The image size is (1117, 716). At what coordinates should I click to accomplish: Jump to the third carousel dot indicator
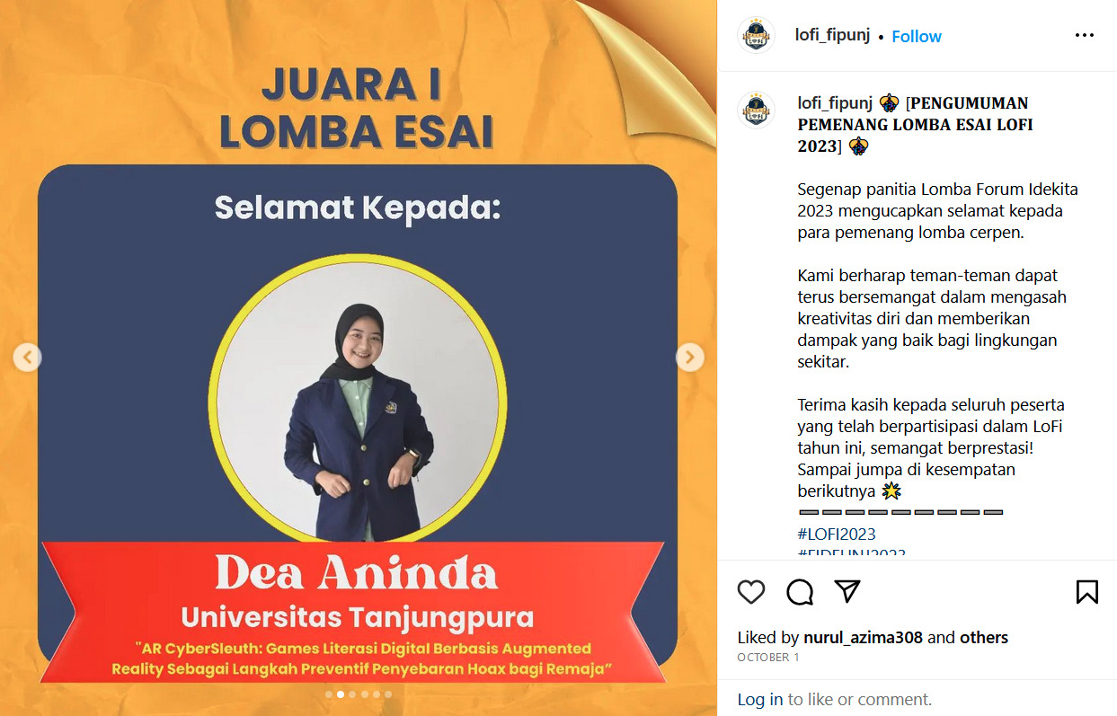point(352,694)
